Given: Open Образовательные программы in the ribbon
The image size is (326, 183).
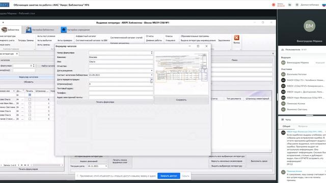Looking at the screenshot, I should click(x=195, y=36).
